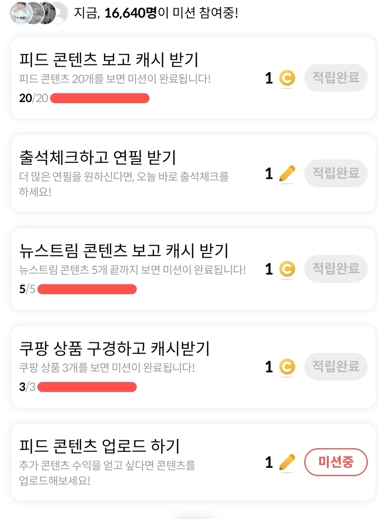The image size is (378, 519).
Task: Click the pencil icon on 출석체크하고 연필 받기
Action: (286, 173)
